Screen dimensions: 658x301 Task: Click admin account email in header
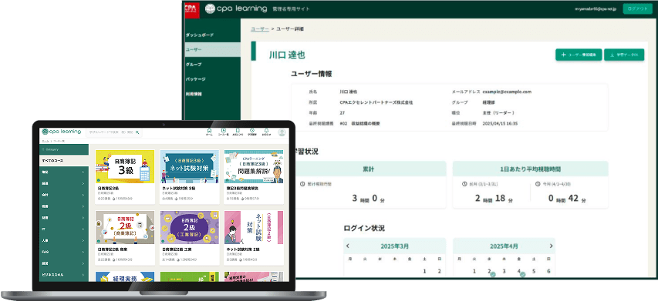[x=595, y=8]
